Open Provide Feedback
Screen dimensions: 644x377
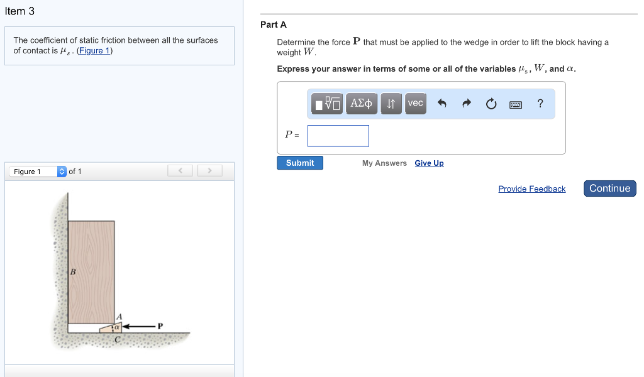point(531,188)
